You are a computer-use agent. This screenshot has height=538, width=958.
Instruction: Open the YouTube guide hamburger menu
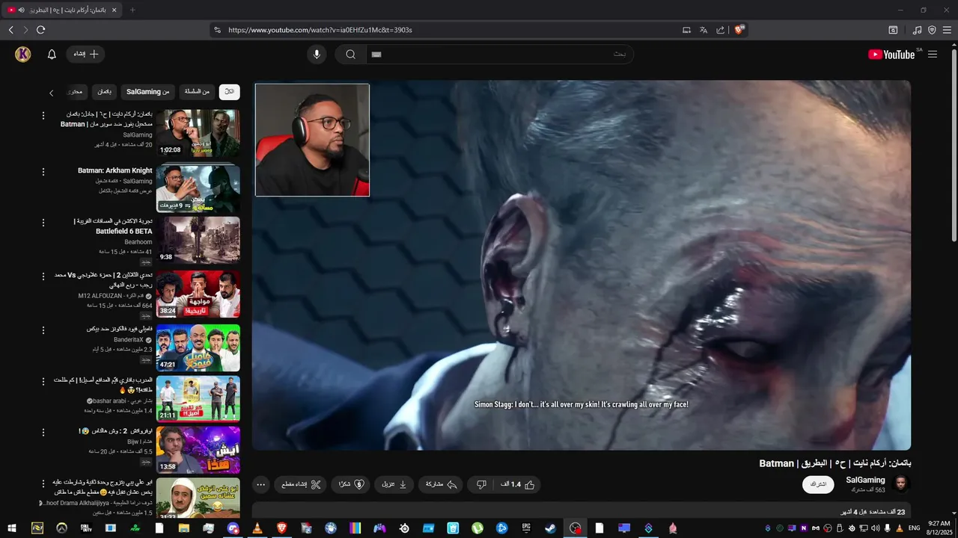click(933, 55)
